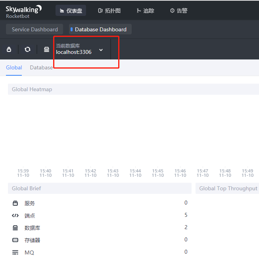The width and height of the screenshot is (259, 264).
Task: Click the refresh reload icon
Action: tap(27, 49)
